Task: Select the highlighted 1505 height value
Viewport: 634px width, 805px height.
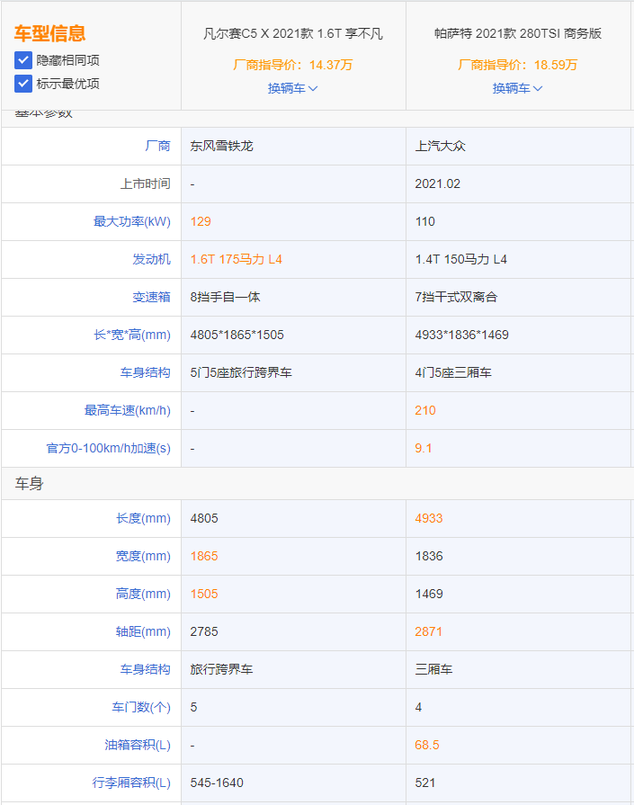Action: tap(204, 594)
